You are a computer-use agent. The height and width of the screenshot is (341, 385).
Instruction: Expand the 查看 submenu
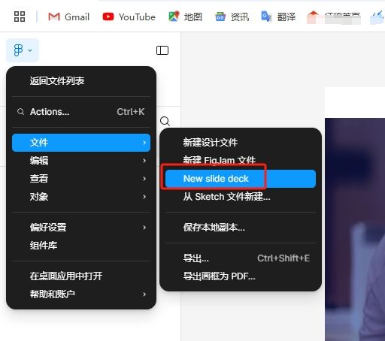coord(81,179)
